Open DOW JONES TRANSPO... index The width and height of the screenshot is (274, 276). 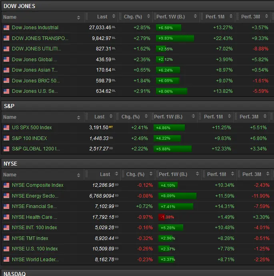tap(40, 38)
